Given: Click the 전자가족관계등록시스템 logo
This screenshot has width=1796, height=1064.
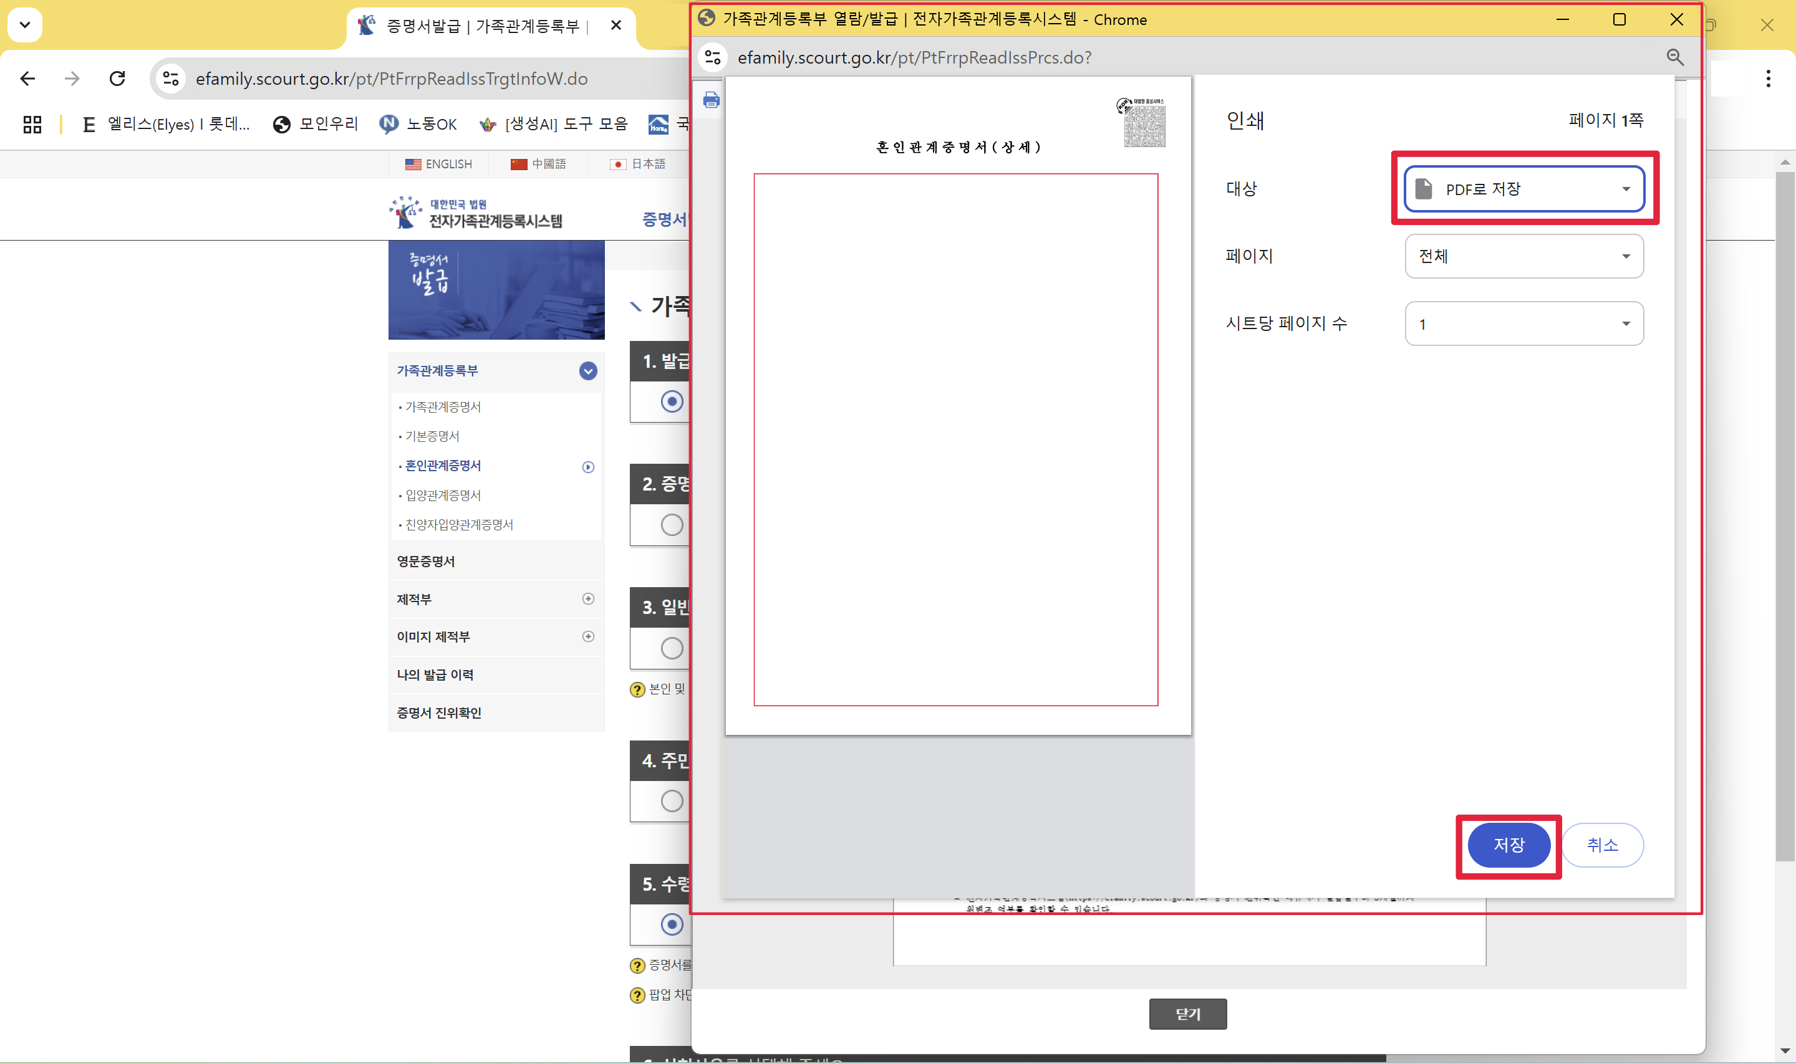Looking at the screenshot, I should (x=476, y=213).
